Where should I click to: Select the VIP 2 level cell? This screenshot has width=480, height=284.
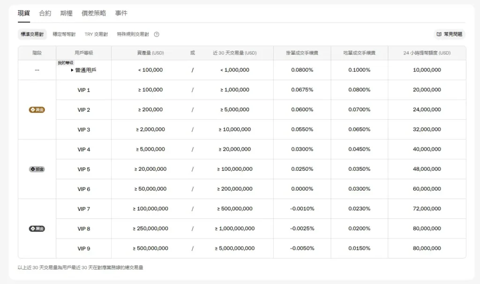coord(83,110)
